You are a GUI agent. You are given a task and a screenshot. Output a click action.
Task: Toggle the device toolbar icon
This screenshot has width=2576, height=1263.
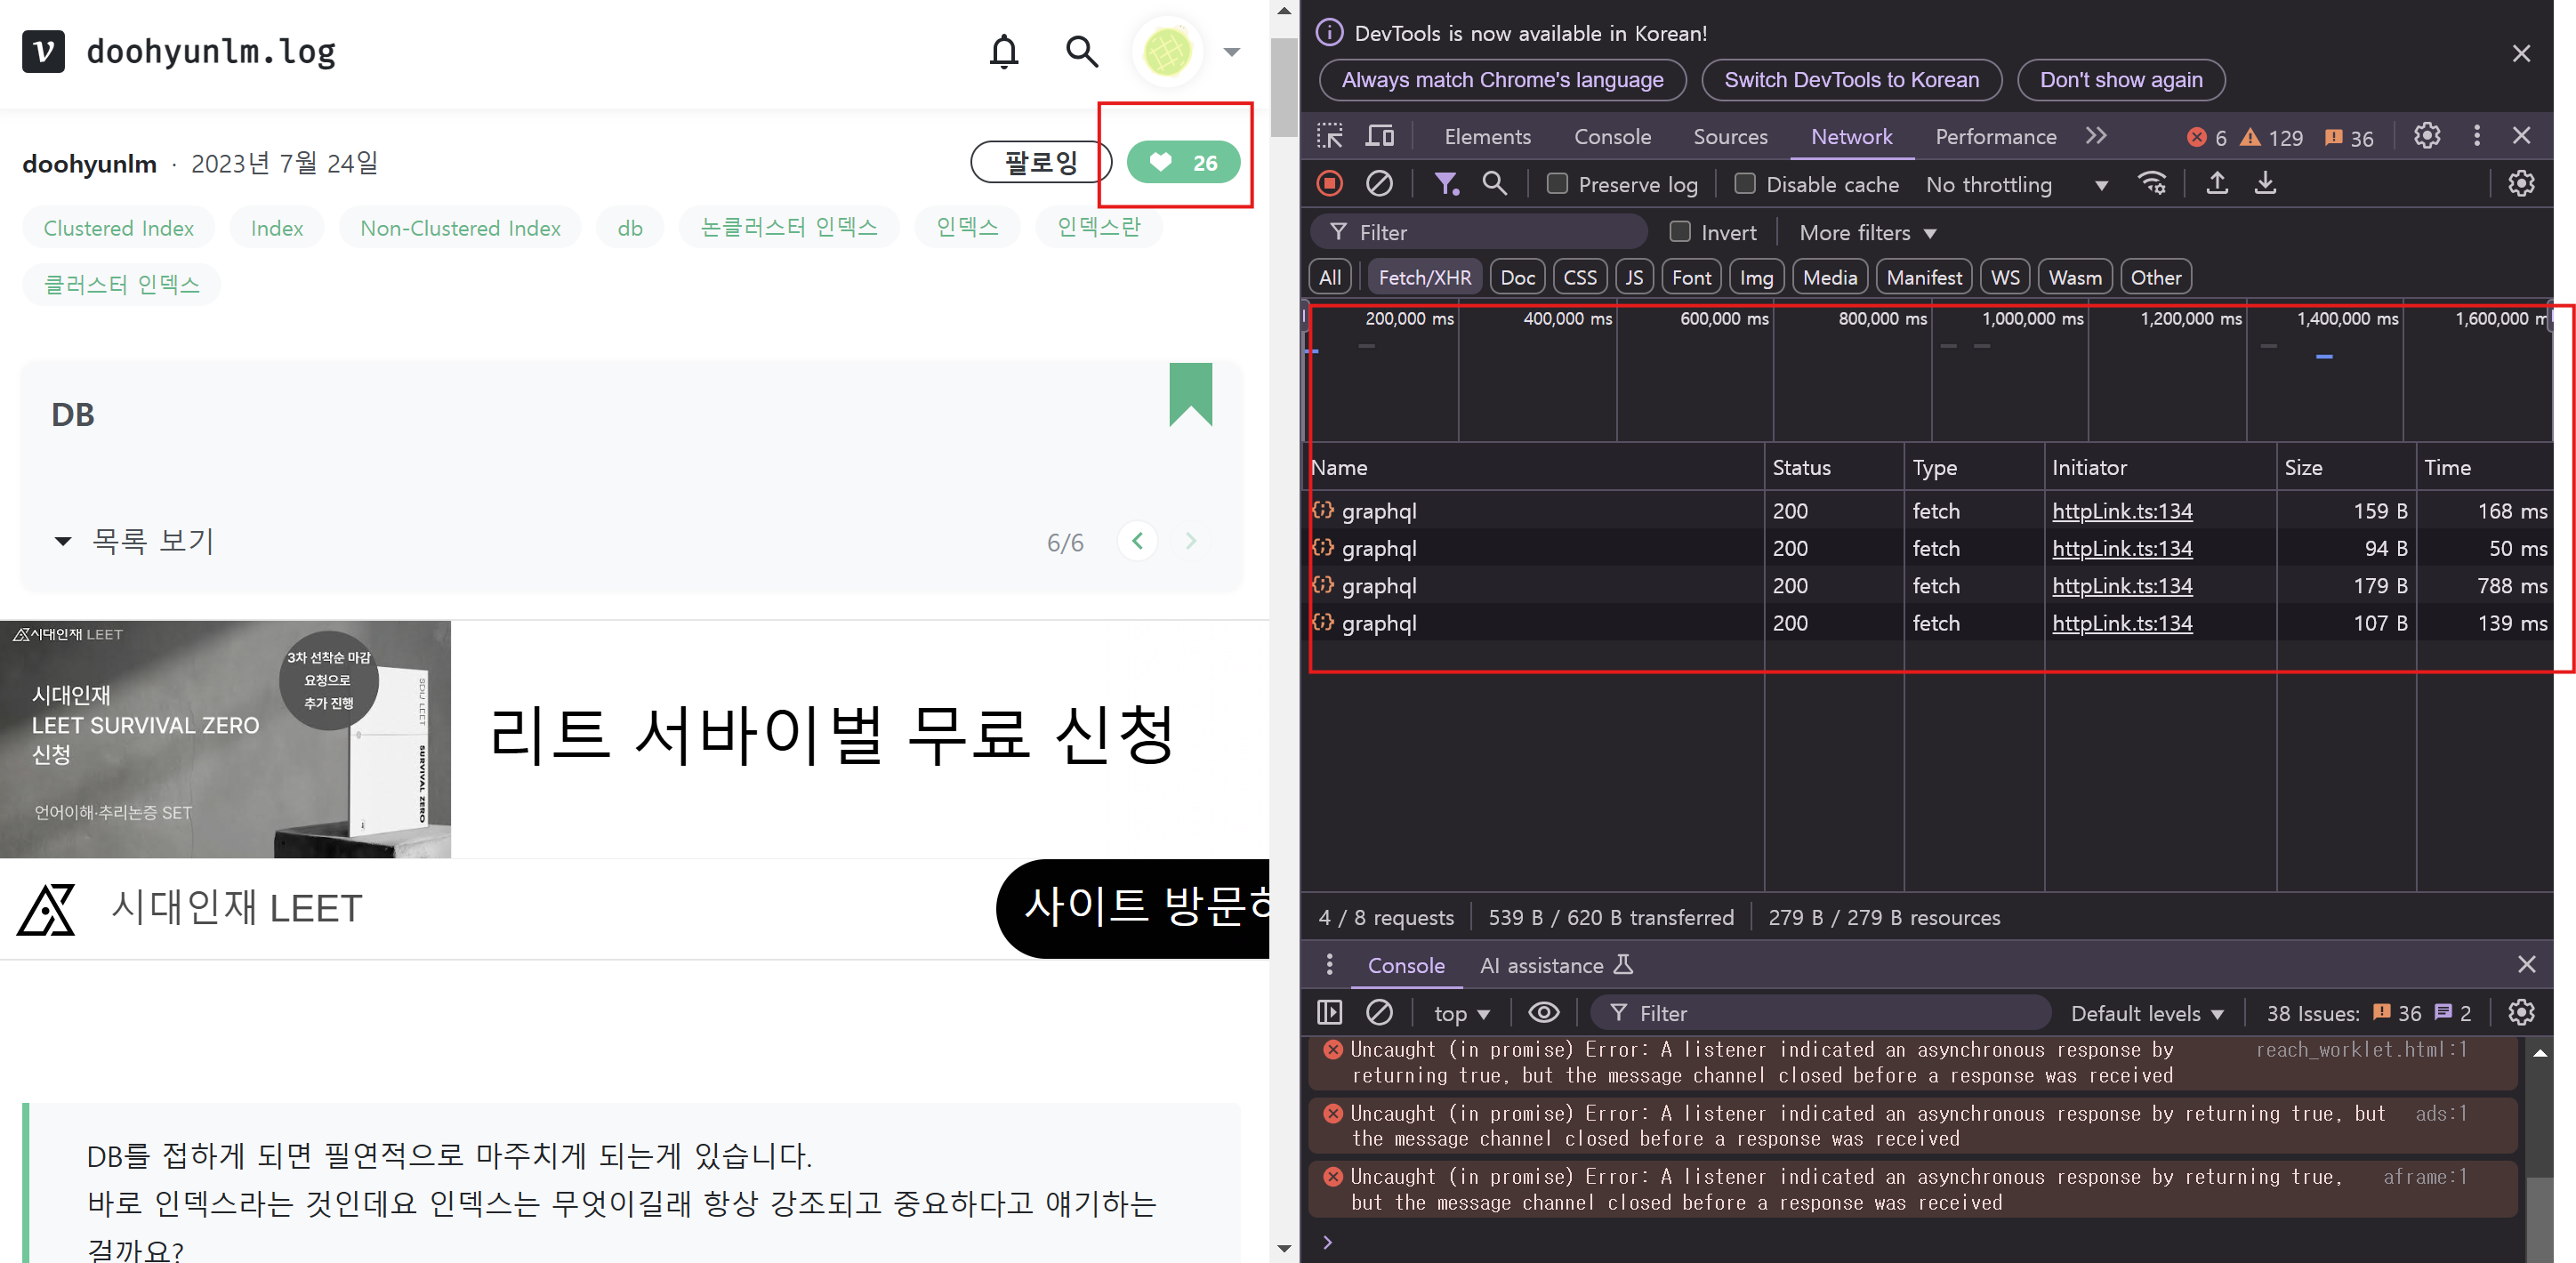tap(1380, 136)
